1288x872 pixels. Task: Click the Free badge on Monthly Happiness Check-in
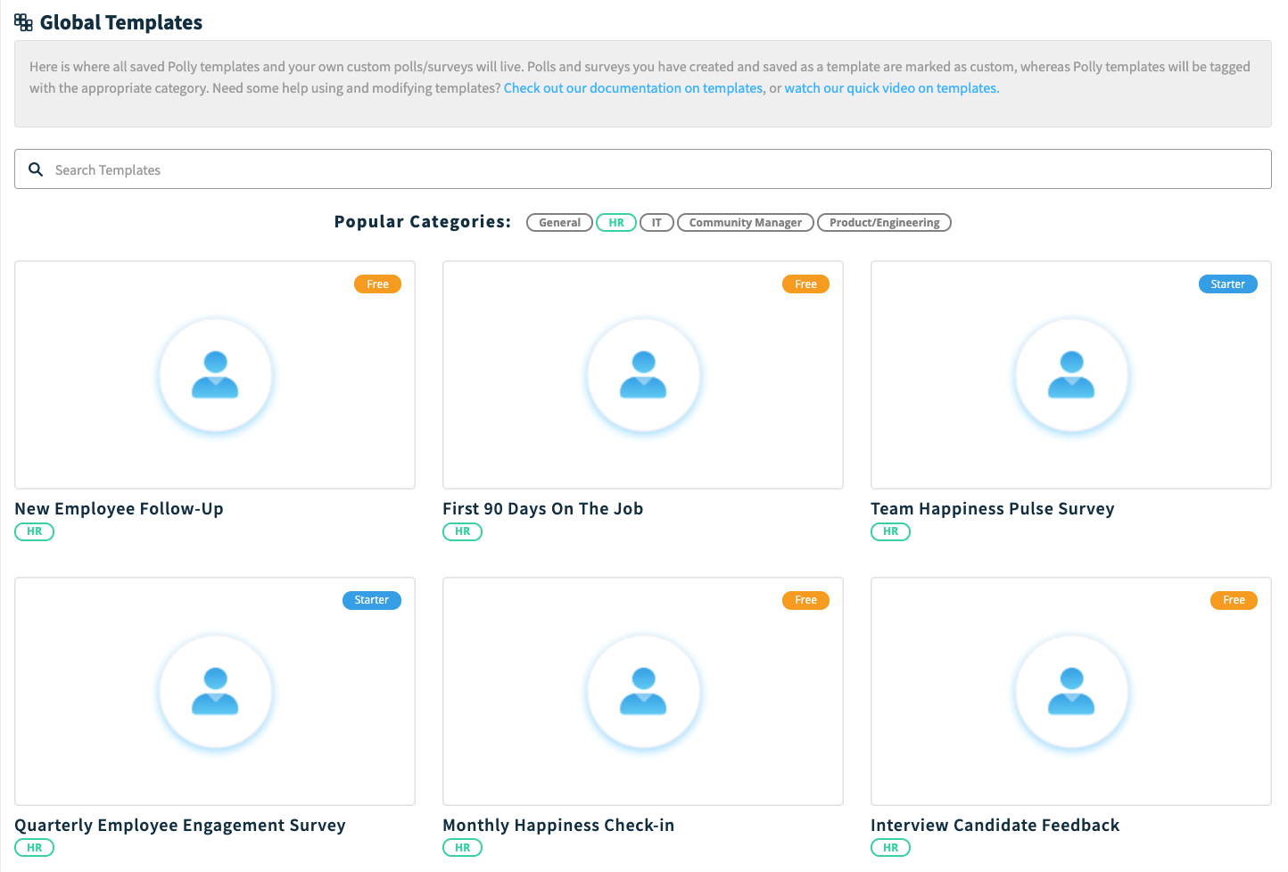(x=806, y=600)
